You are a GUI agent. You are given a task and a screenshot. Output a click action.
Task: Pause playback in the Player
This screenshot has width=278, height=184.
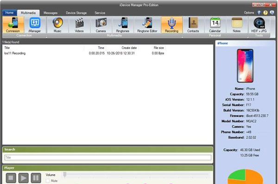pos(36,178)
